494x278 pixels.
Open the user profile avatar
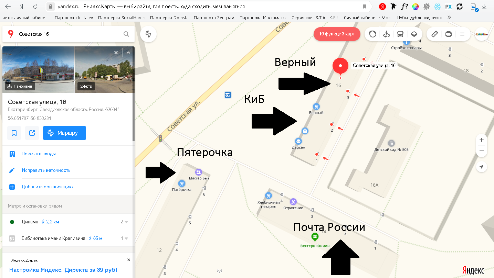tap(481, 34)
